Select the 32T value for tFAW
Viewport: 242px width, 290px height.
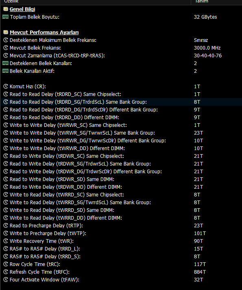pyautogui.click(x=198, y=280)
